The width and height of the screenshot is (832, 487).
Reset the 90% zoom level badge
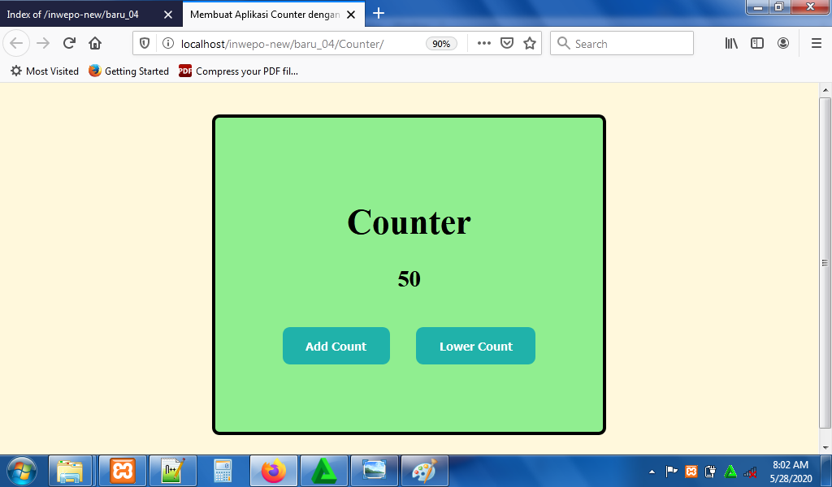pos(441,44)
